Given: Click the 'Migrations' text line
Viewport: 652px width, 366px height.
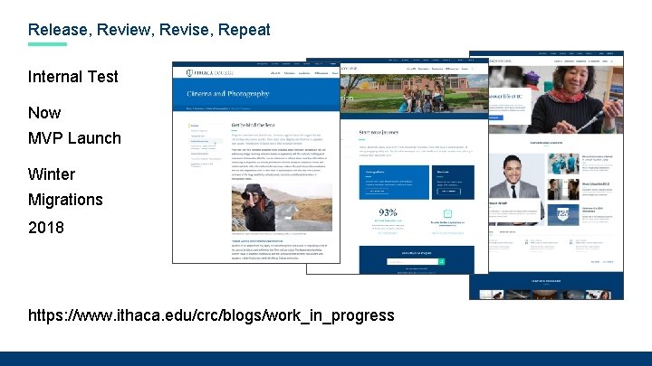Looking at the screenshot, I should [65, 200].
